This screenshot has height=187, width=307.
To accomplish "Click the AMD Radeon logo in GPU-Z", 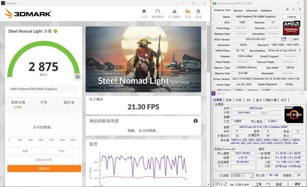I will tap(291, 28).
